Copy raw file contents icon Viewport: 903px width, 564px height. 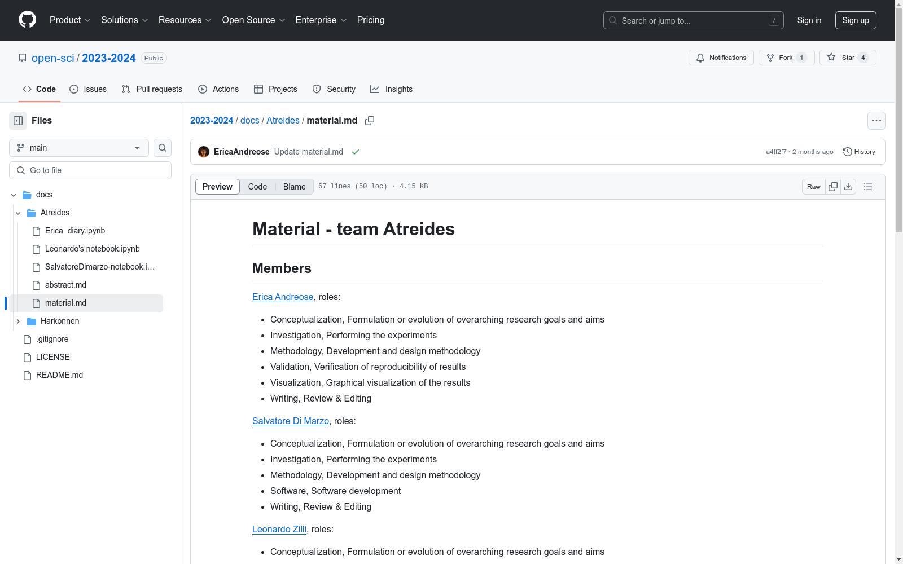tap(833, 187)
